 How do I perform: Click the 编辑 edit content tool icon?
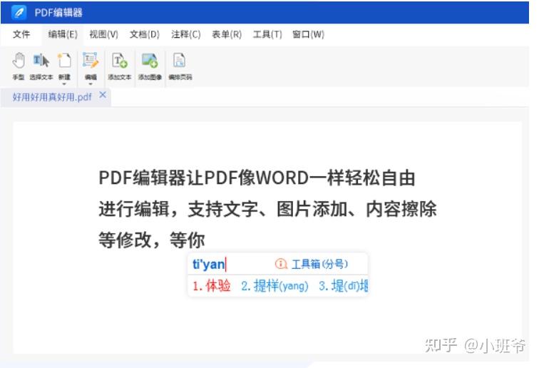(91, 61)
